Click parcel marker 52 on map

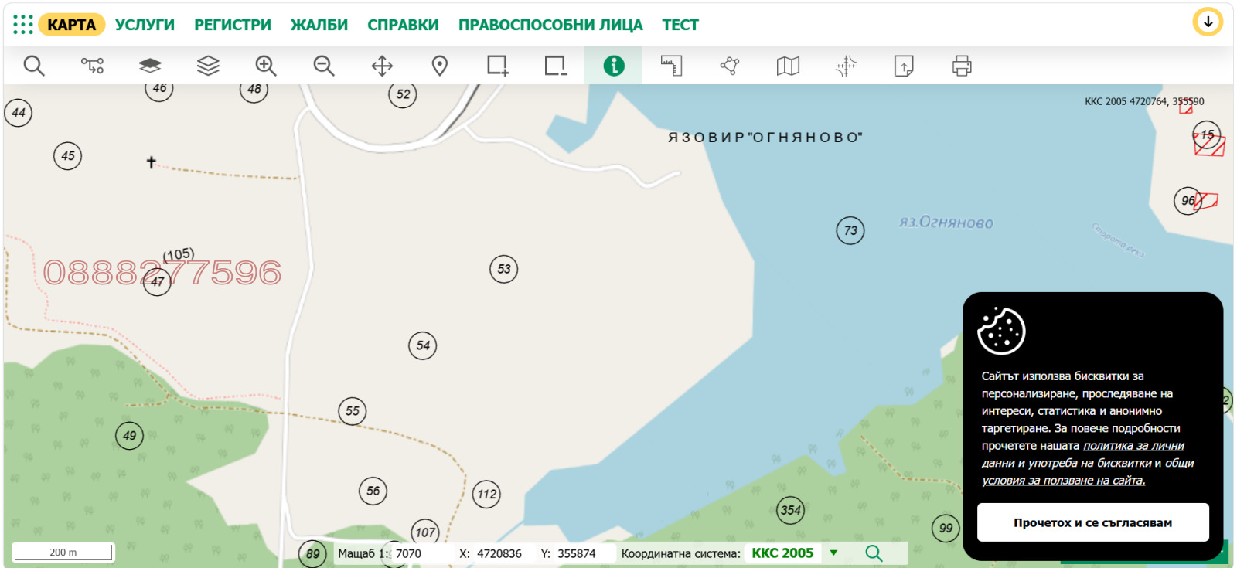403,94
